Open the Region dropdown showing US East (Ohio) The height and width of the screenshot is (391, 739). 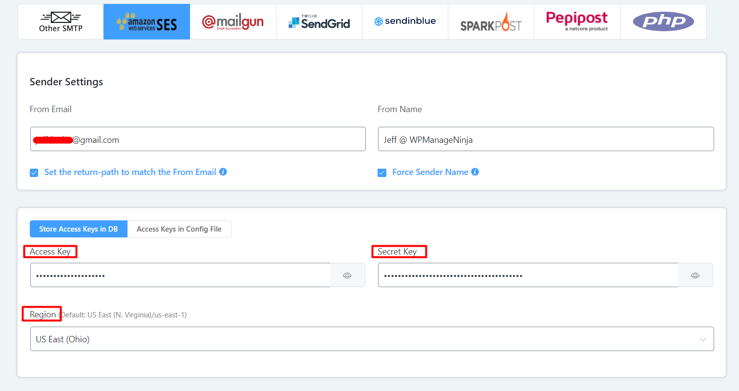click(372, 339)
